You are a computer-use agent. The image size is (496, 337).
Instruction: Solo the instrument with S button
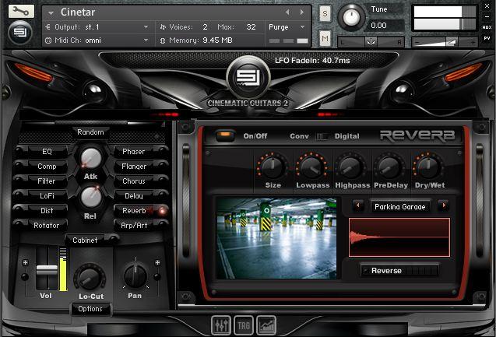click(x=325, y=15)
